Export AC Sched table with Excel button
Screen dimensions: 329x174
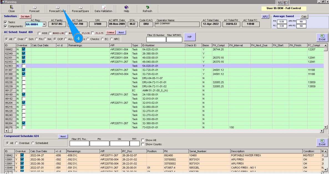pyautogui.click(x=322, y=37)
